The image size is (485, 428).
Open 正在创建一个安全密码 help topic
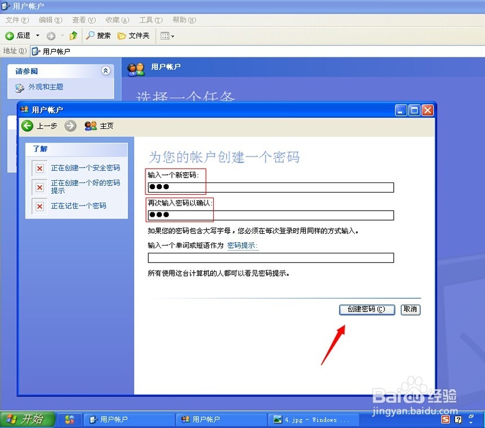point(85,168)
